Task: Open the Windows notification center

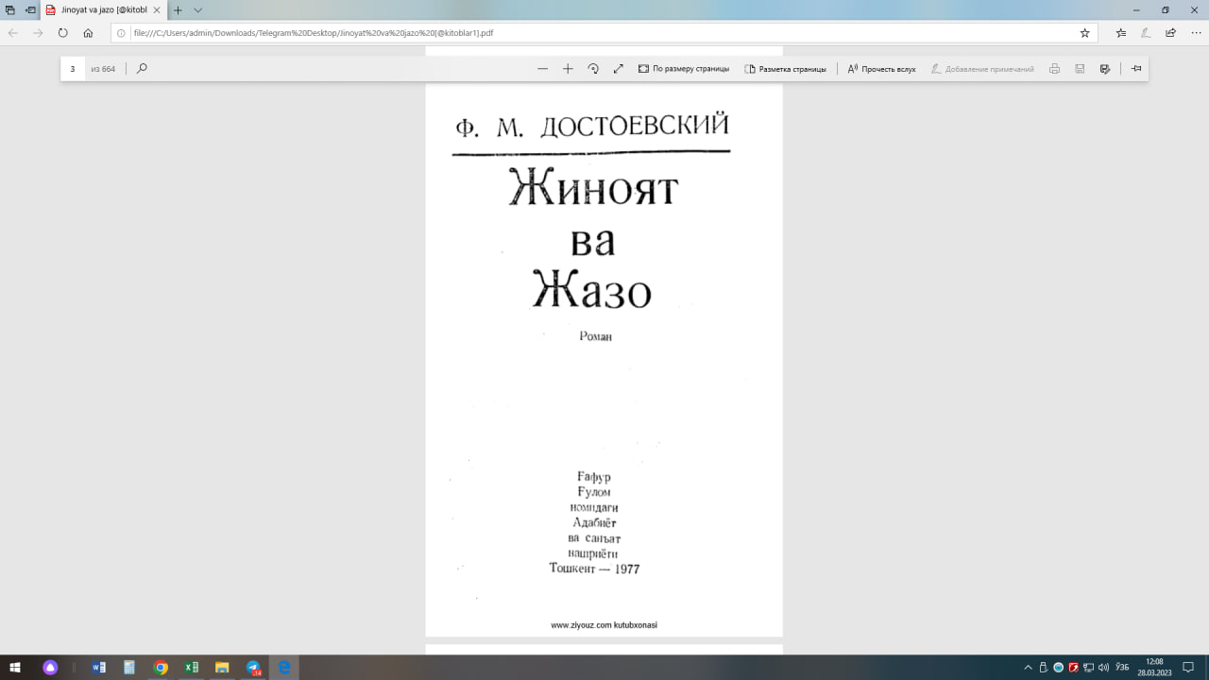Action: coord(1188,667)
